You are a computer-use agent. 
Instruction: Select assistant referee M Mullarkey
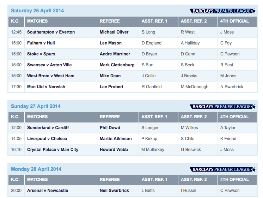pyautogui.click(x=153, y=150)
